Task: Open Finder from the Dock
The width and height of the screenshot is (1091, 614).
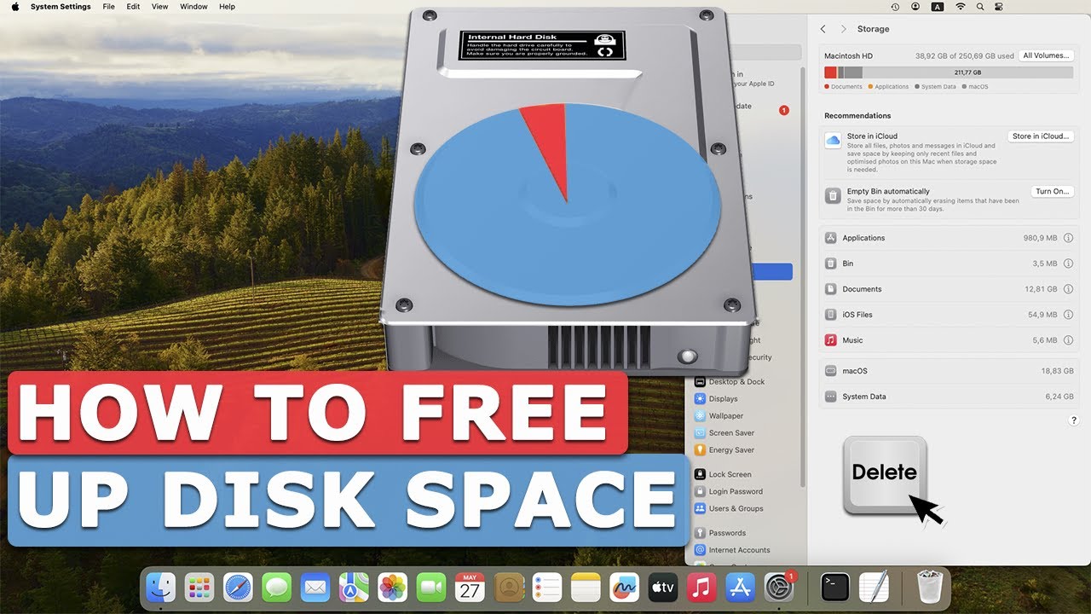Action: [160, 588]
